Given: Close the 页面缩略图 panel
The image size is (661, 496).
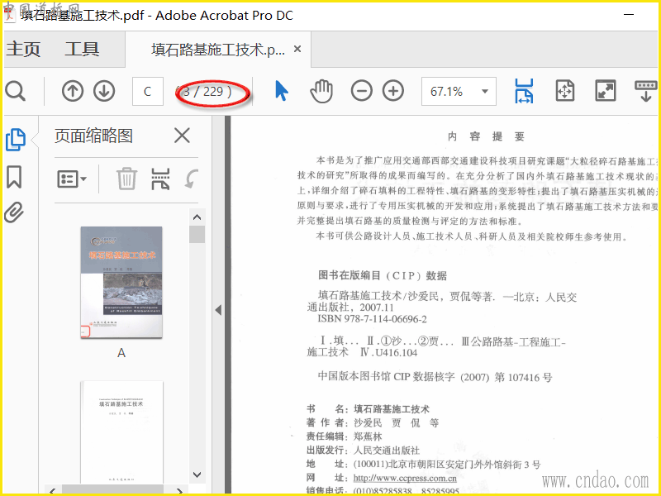Looking at the screenshot, I should [182, 136].
